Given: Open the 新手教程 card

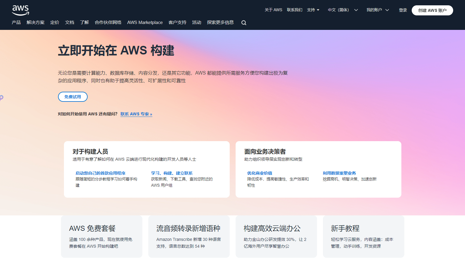Looking at the screenshot, I should (x=363, y=236).
